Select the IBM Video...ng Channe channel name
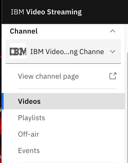This screenshot has height=163, width=128. pyautogui.click(x=67, y=52)
